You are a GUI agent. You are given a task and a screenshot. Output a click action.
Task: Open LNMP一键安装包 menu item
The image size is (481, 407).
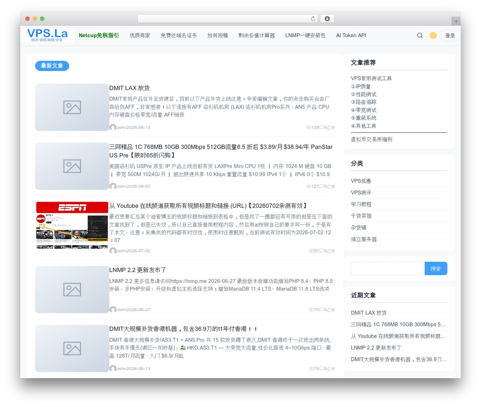[305, 35]
